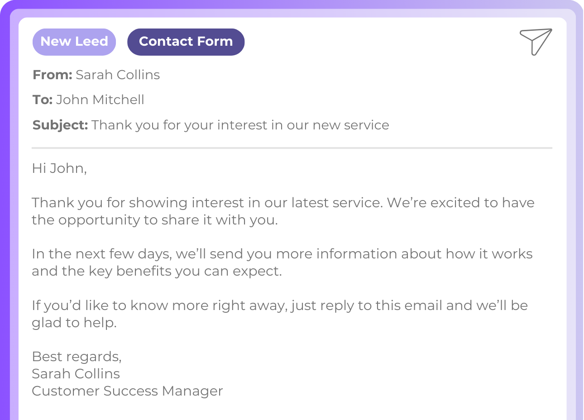Click the Best regards closing

click(x=77, y=357)
